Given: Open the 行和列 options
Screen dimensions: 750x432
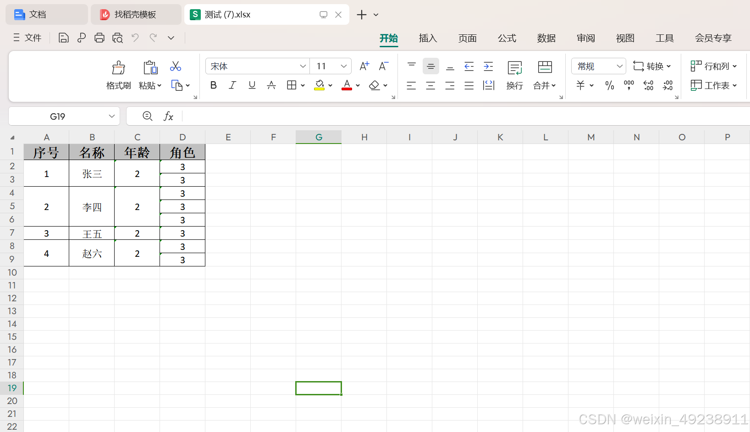Looking at the screenshot, I should click(713, 66).
